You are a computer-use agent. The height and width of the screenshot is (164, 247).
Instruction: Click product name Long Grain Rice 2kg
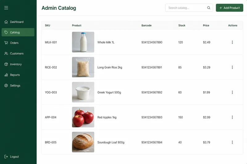tap(110, 67)
